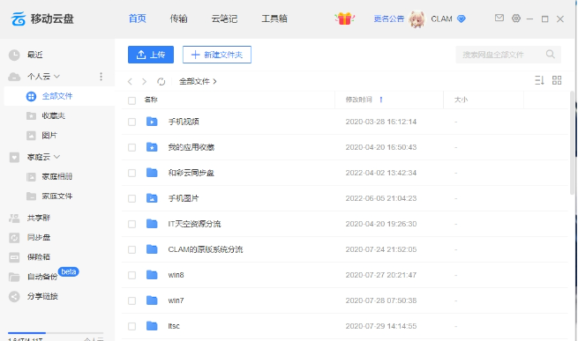Click the storage usage progress bar
The width and height of the screenshot is (578, 341).
[x=56, y=333]
